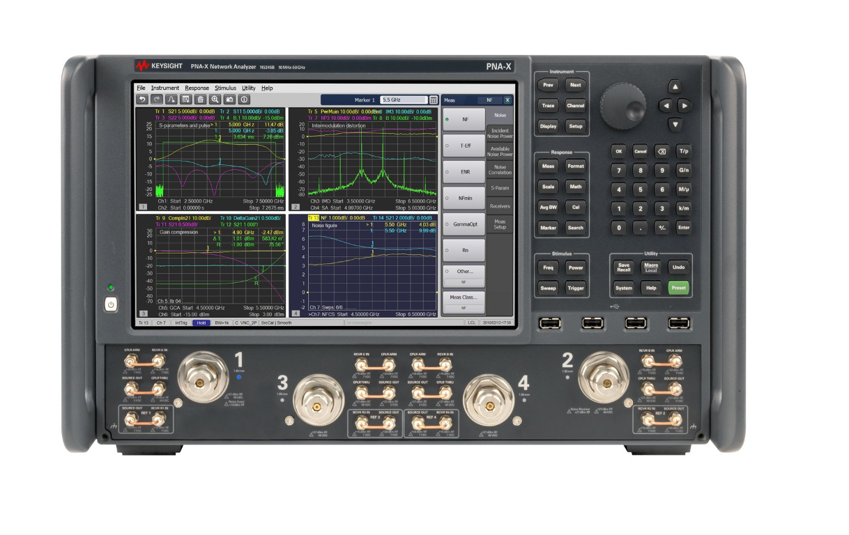Viewport: 849px width, 535px height.
Task: Tap the Format response key
Action: tap(575, 166)
